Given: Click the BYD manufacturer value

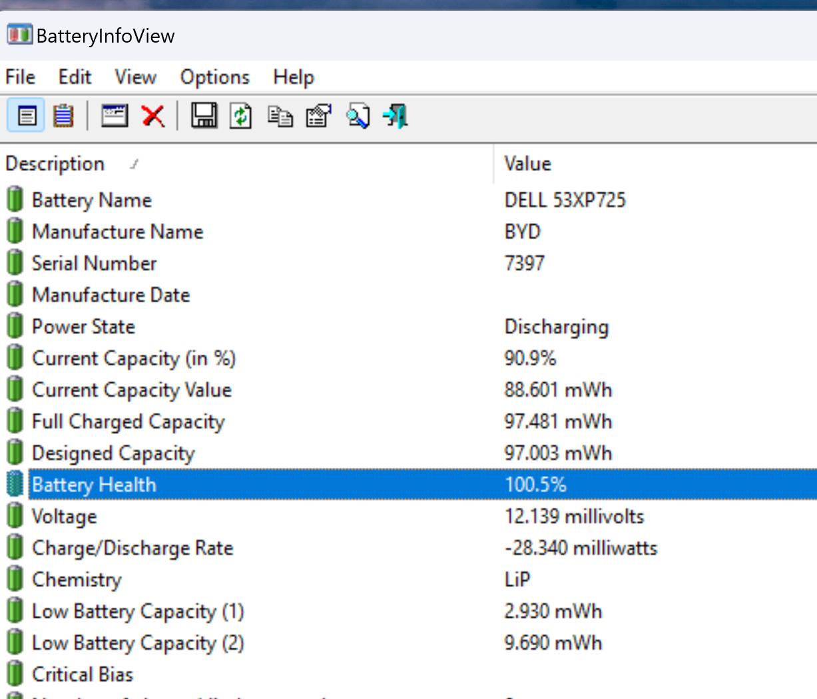Looking at the screenshot, I should click(x=523, y=232).
